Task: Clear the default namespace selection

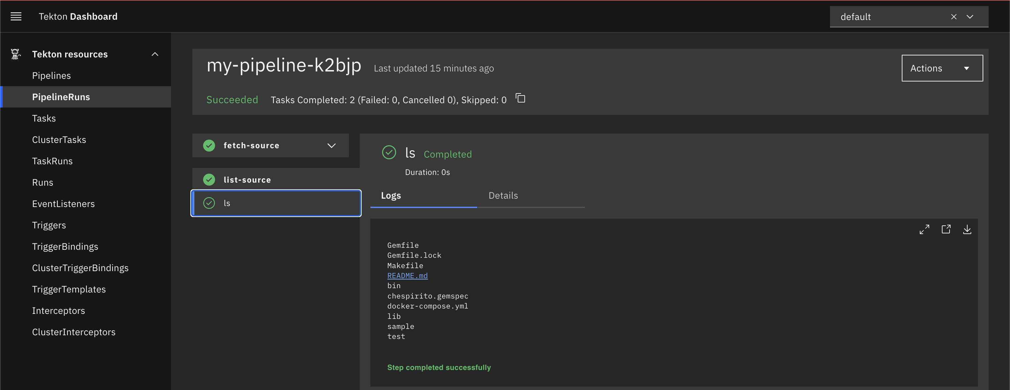Action: click(x=954, y=17)
